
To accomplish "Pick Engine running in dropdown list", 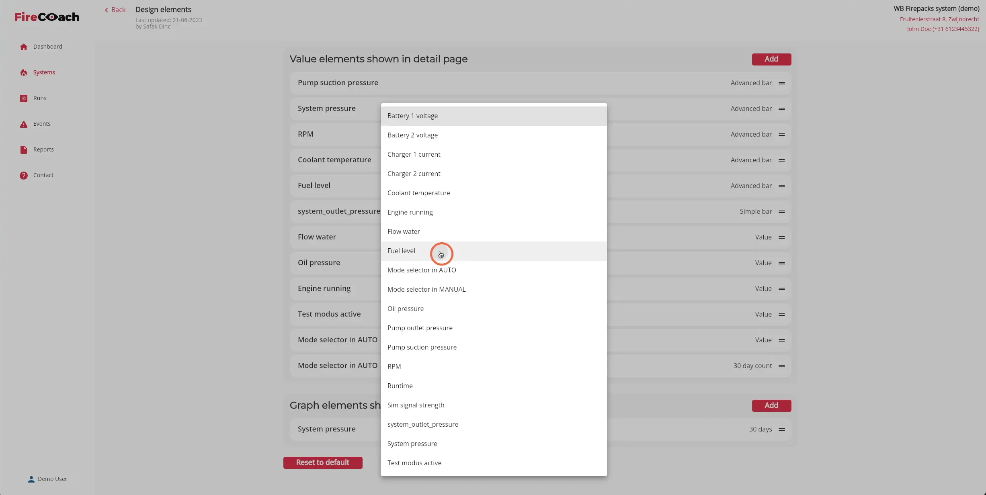I will pos(494,212).
